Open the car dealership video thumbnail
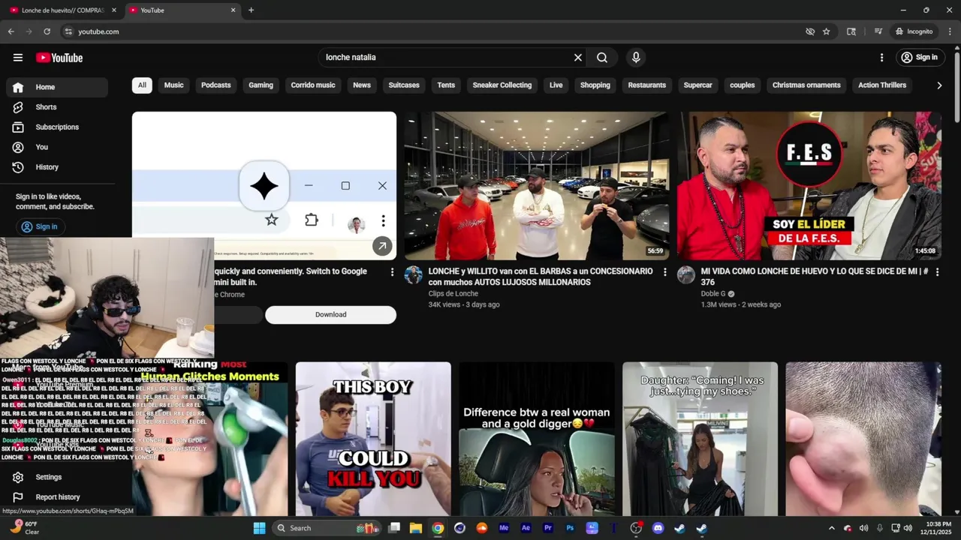The image size is (961, 540). (537, 186)
